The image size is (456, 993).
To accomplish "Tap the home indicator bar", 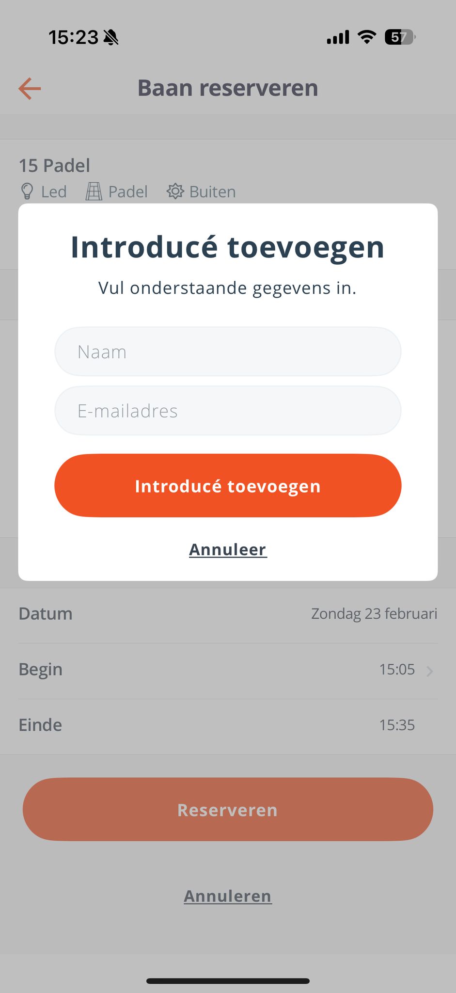I will 228,981.
